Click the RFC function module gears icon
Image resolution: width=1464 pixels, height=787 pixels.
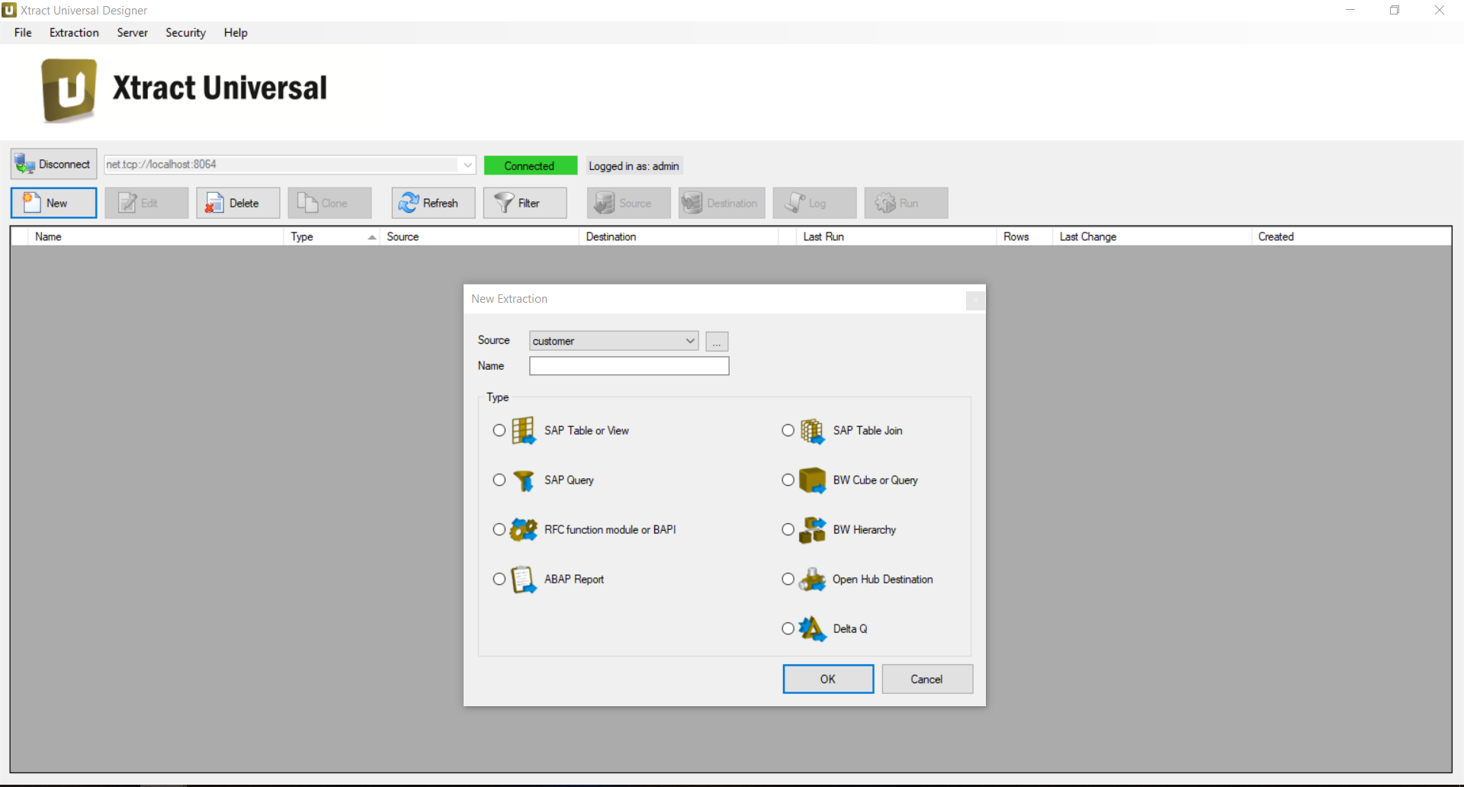click(x=523, y=529)
